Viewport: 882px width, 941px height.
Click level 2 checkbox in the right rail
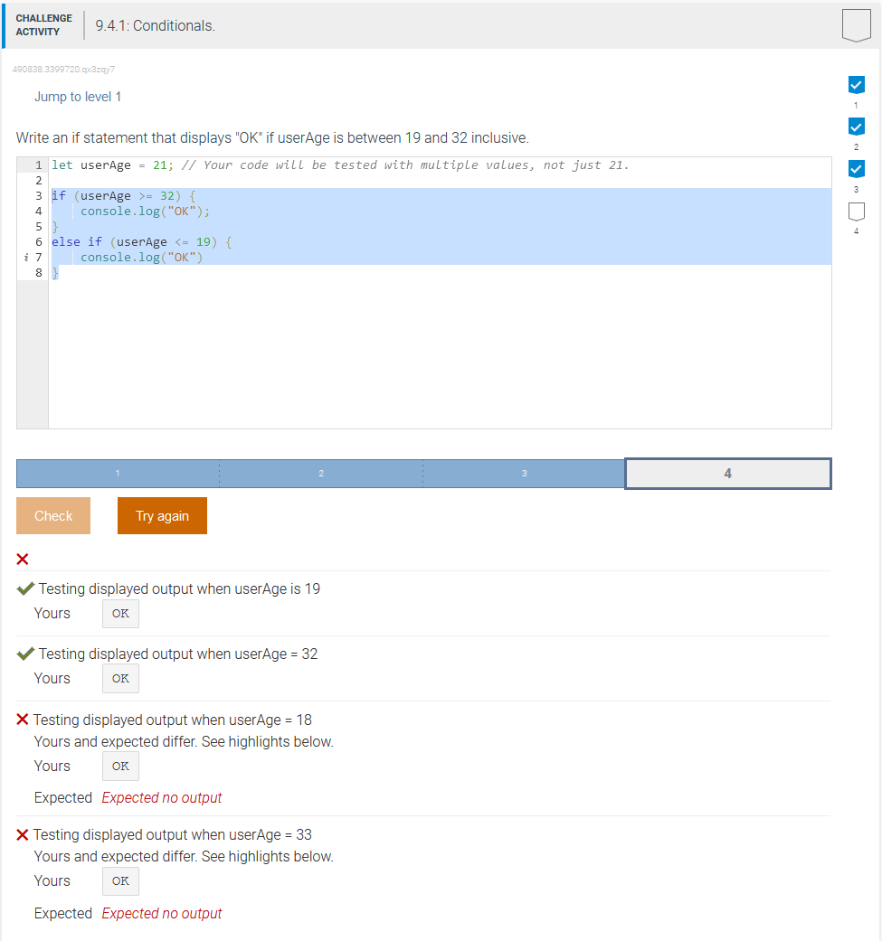(x=856, y=127)
